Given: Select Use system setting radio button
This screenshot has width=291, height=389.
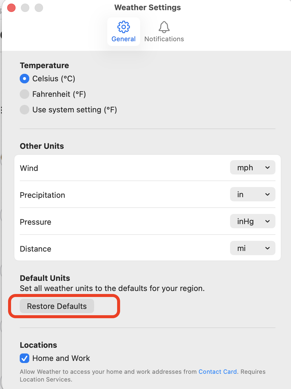Looking at the screenshot, I should point(24,110).
